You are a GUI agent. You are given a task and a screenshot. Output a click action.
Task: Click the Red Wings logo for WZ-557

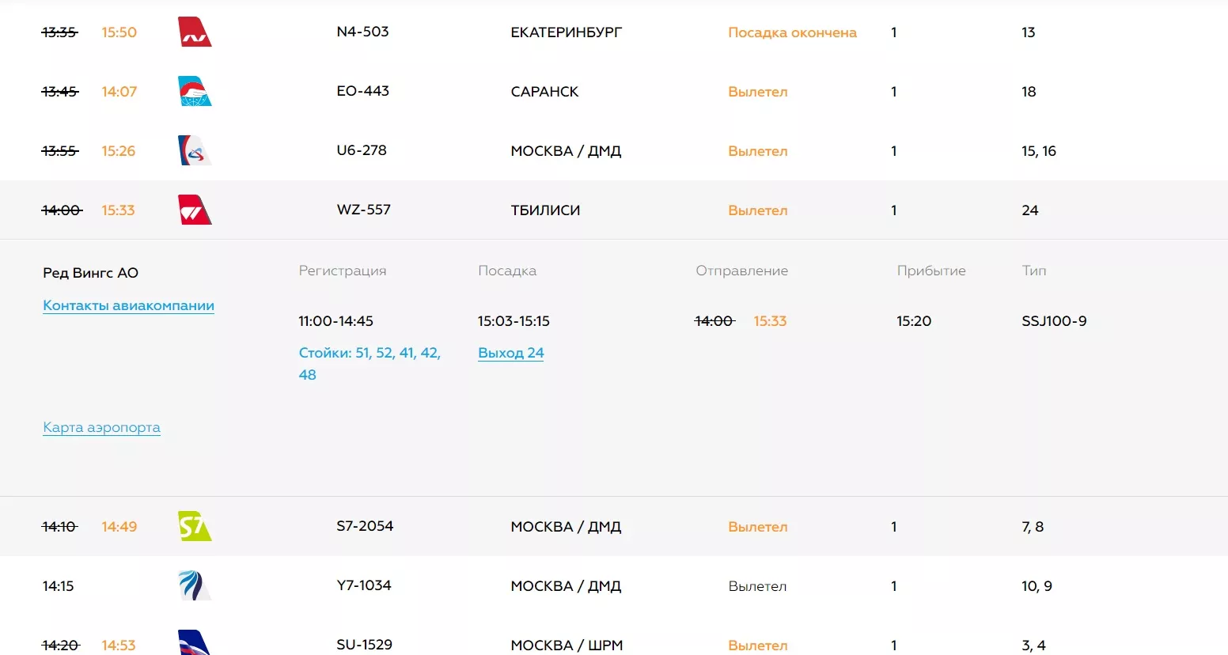click(x=195, y=210)
